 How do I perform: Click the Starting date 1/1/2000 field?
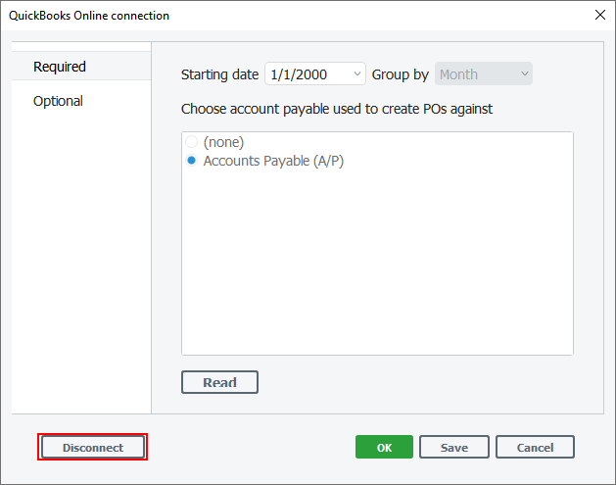pyautogui.click(x=306, y=74)
